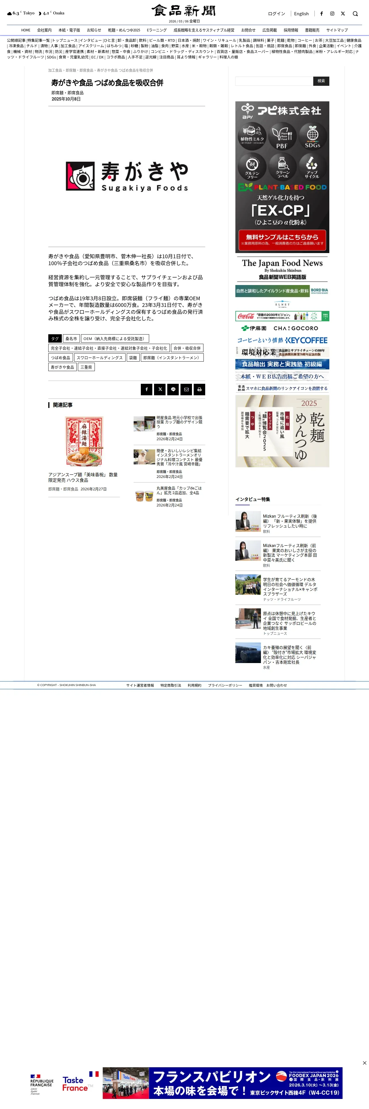Click 加工食品 breadcrumb link
Image resolution: width=369 pixels, height=1109 pixels.
click(55, 70)
